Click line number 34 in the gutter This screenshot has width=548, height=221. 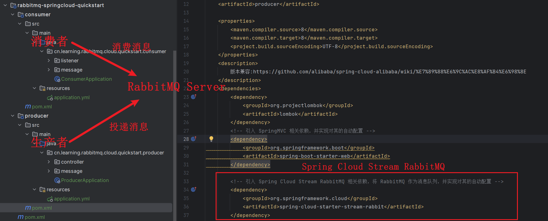[186, 190]
